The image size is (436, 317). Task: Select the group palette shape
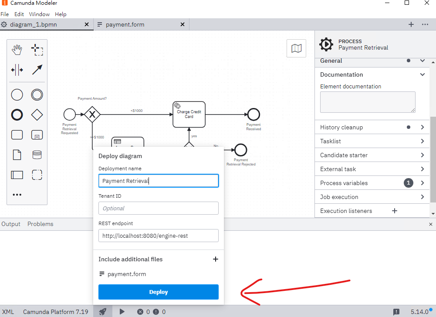coord(37,175)
